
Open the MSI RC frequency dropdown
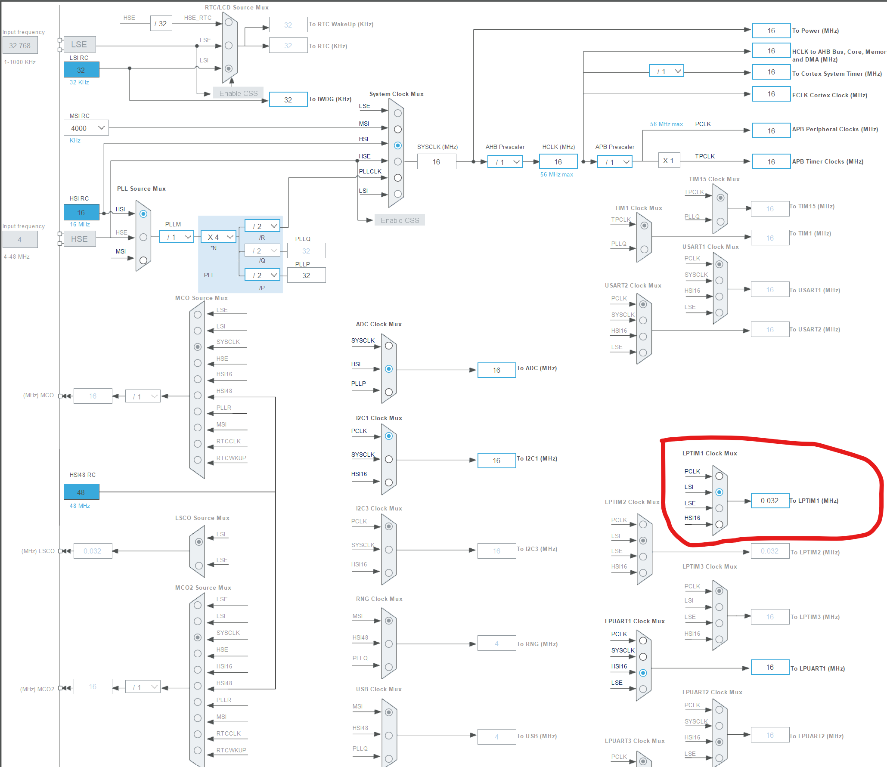click(101, 127)
